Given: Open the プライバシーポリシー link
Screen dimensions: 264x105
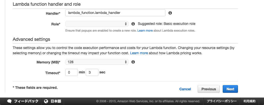Looking at the screenshot, I should tap(221, 101).
